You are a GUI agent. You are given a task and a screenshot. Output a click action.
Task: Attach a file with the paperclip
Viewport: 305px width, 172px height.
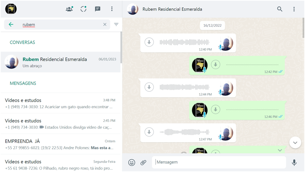click(143, 162)
